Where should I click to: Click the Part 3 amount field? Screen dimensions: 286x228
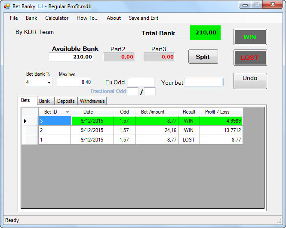(159, 57)
